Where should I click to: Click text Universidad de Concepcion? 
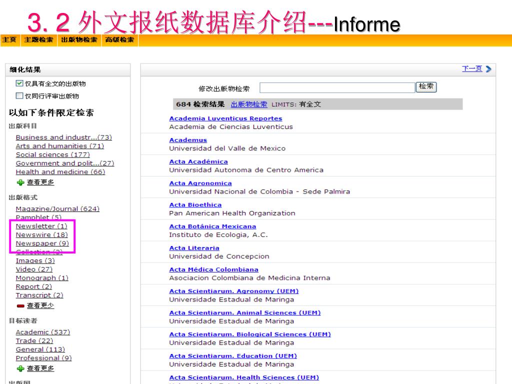(x=219, y=256)
